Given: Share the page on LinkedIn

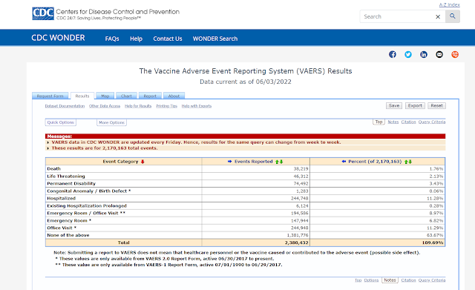Looking at the screenshot, I should click(424, 54).
